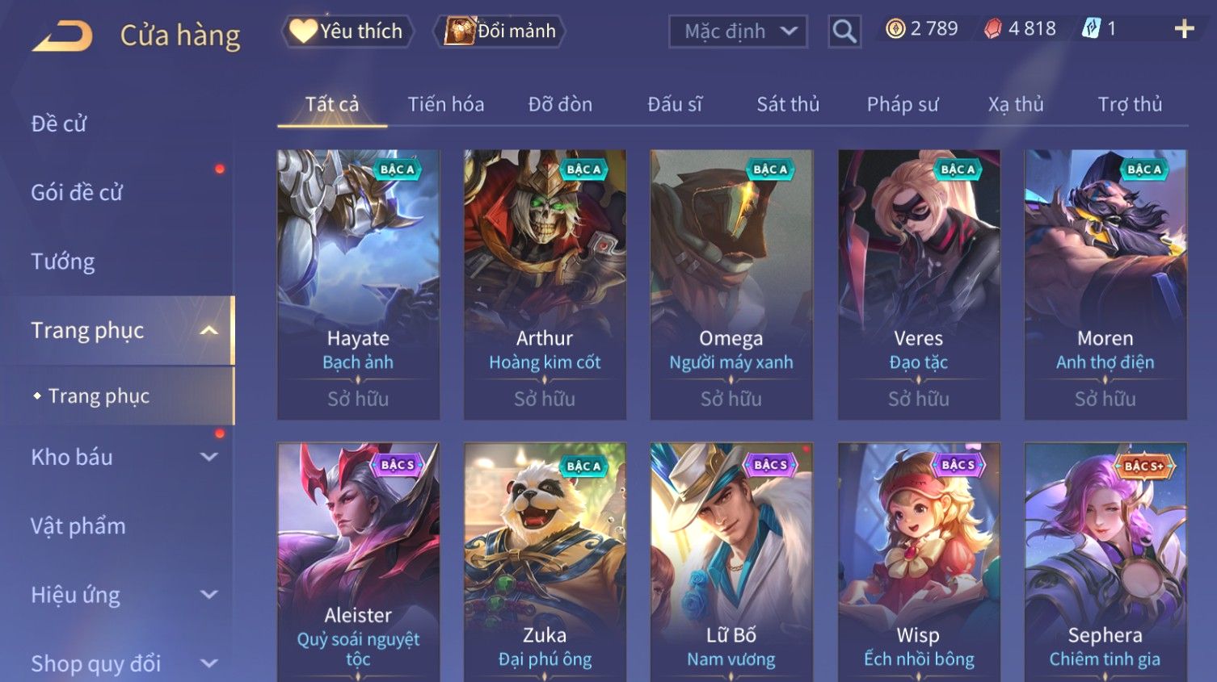
Task: Open Gói đề cử in the sidebar
Action: point(77,192)
